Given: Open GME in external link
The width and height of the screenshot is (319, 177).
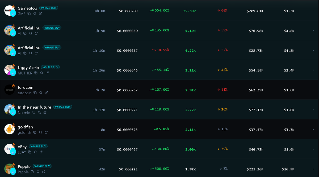Looking at the screenshot, I should point(40,14).
